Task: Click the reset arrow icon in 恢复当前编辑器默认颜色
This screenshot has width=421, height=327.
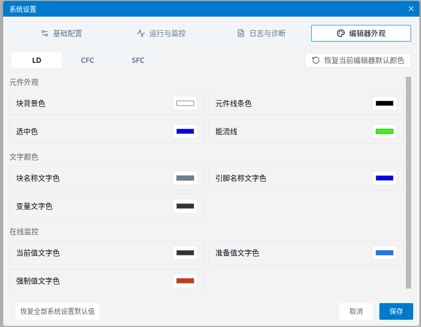Action: tap(316, 60)
